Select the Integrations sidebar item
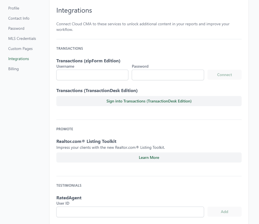Viewport: 259px width, 224px height. coord(18,59)
